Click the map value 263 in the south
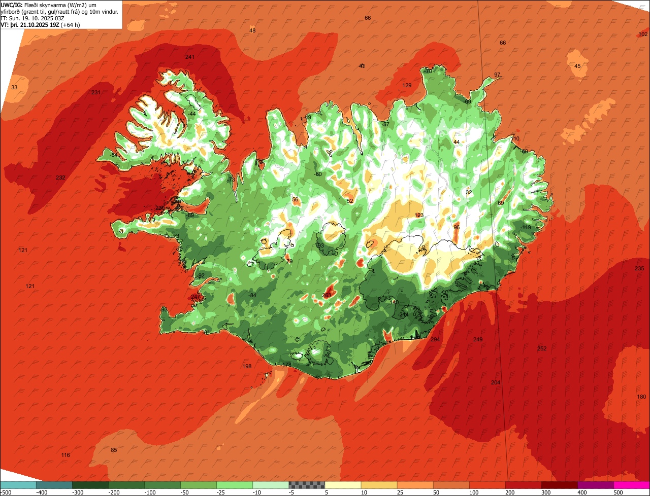 (x=327, y=295)
